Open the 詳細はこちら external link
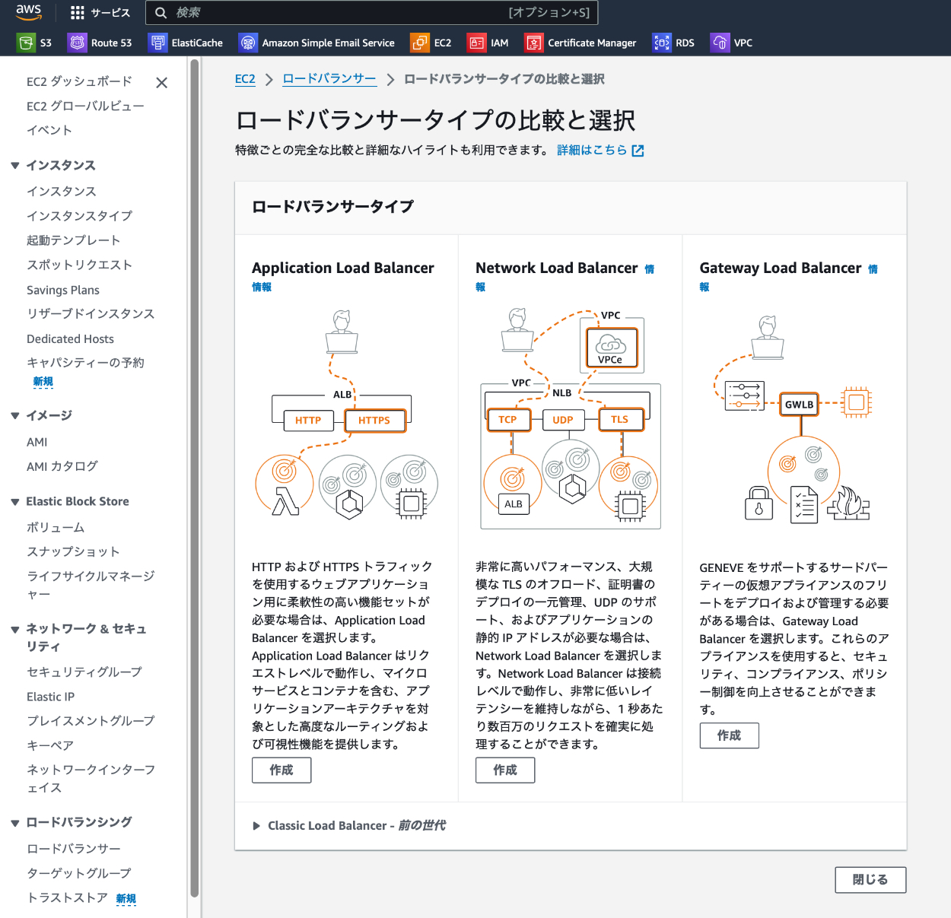The height and width of the screenshot is (918, 951). click(600, 151)
